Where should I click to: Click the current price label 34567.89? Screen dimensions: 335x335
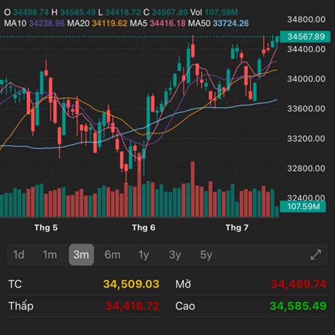(x=305, y=37)
